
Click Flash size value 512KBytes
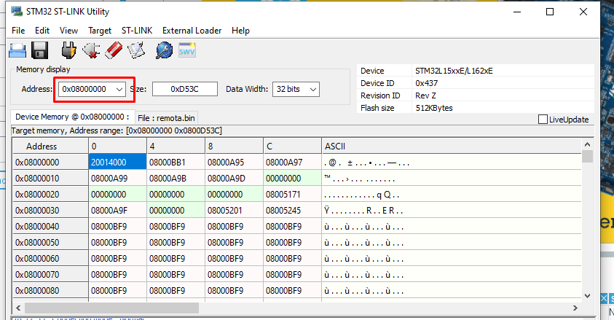(434, 108)
